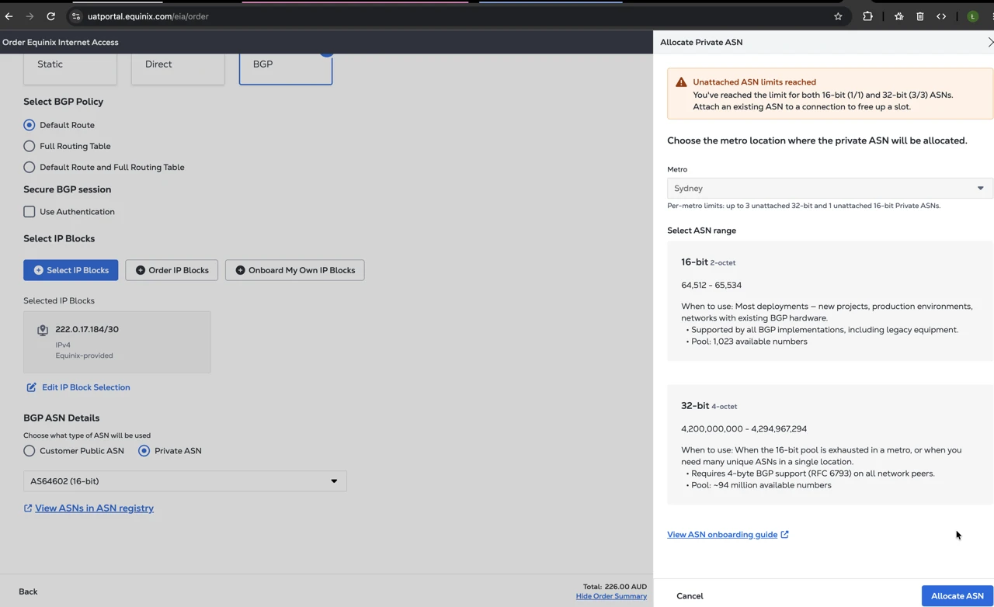Click the selected IP block 222.0.17.184/30

[117, 342]
